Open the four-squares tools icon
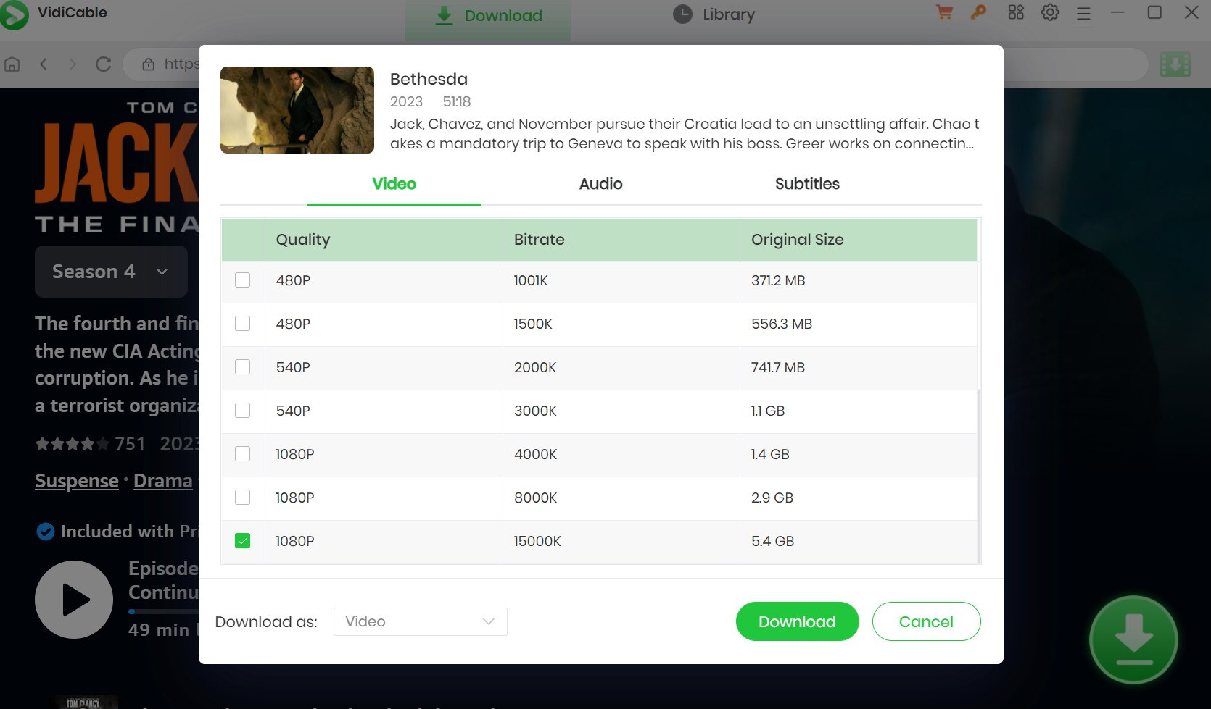 point(1016,12)
